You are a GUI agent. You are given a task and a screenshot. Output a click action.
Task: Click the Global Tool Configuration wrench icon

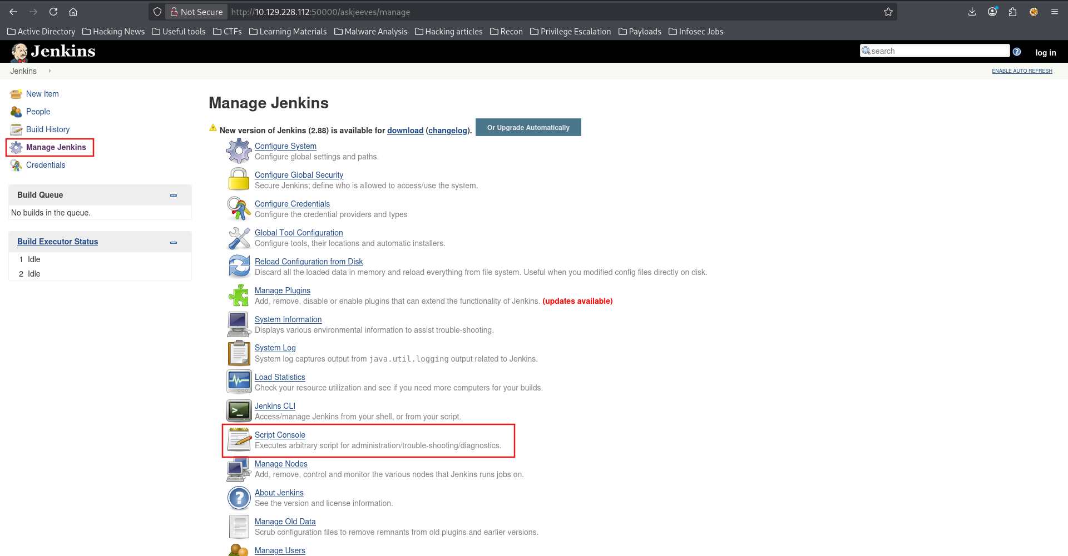tap(239, 237)
